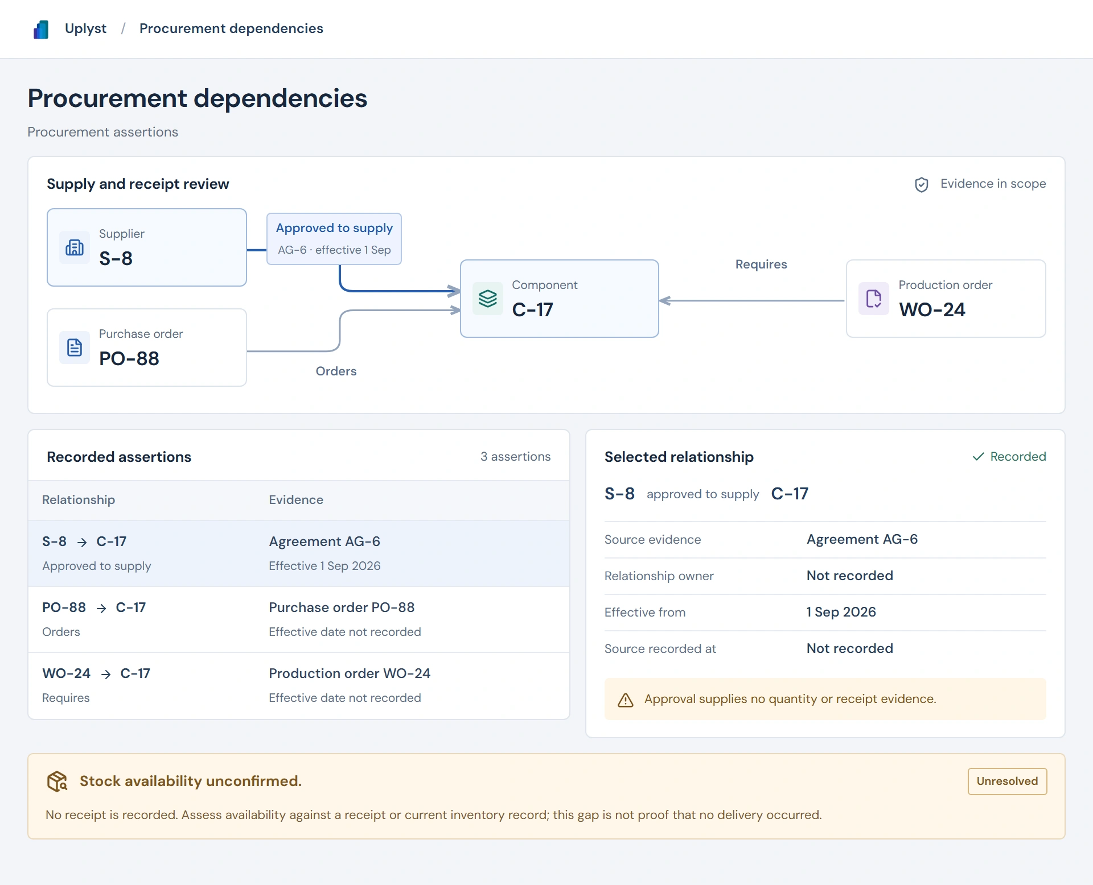Open Procurement dependencies breadcrumb

(231, 28)
